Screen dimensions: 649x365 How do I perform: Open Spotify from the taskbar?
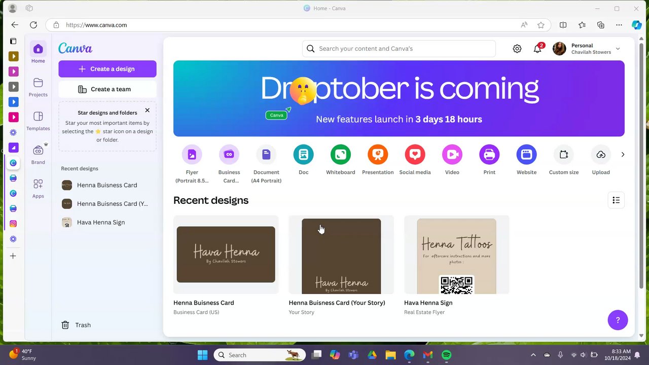[447, 355]
